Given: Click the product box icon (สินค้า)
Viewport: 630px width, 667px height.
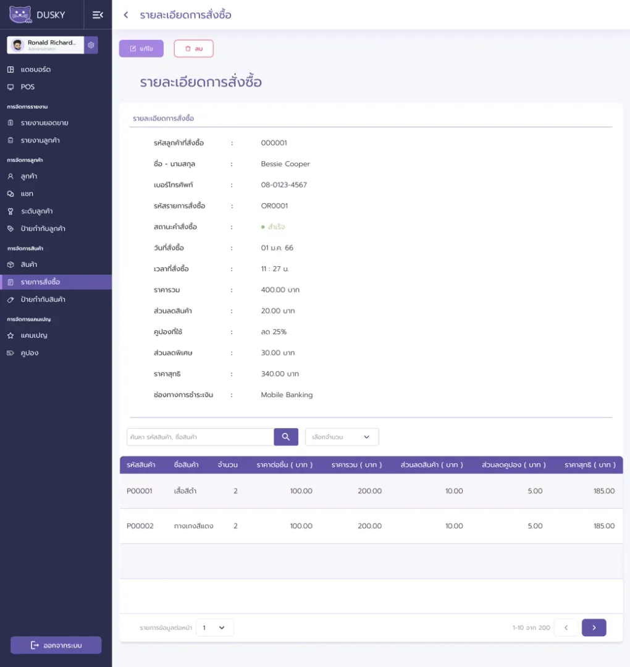Looking at the screenshot, I should pos(10,264).
